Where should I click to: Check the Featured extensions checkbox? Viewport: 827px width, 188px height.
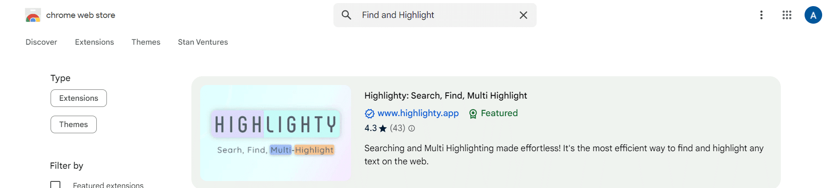(x=55, y=185)
